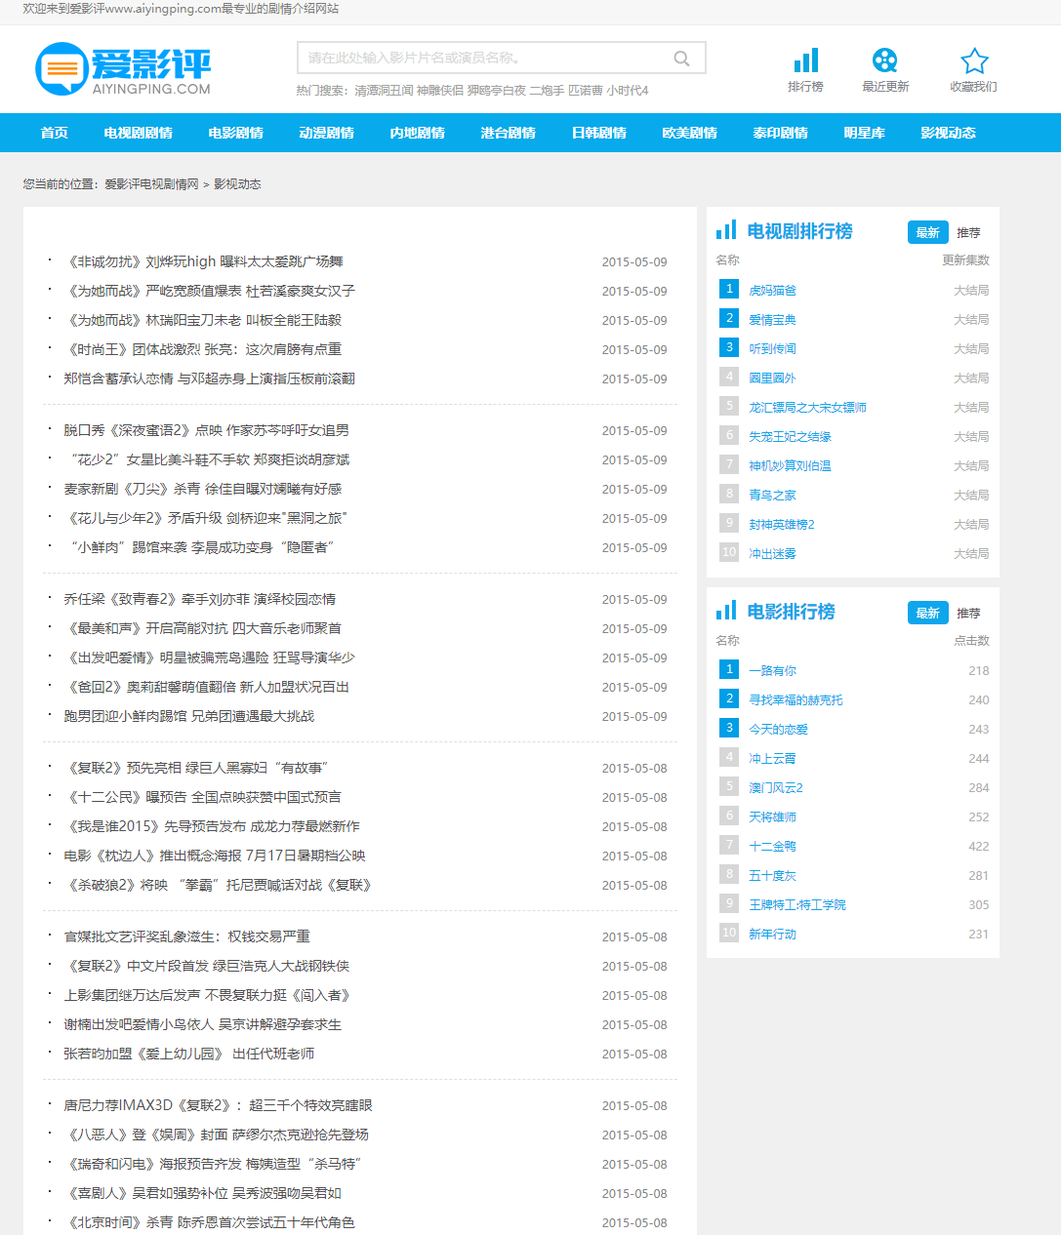Open movie 十二金鸭 in ranking

[772, 847]
